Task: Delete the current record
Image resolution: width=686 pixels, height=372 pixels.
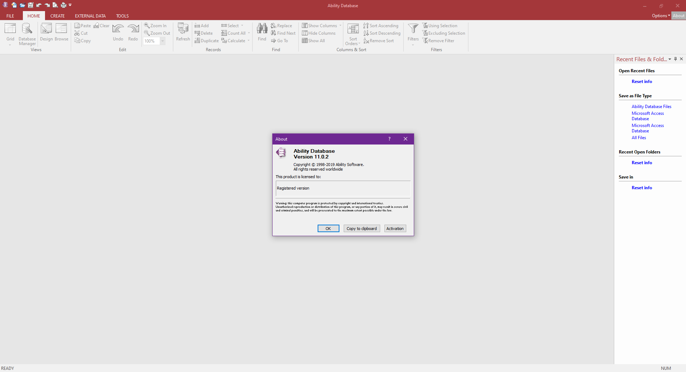Action: click(204, 33)
